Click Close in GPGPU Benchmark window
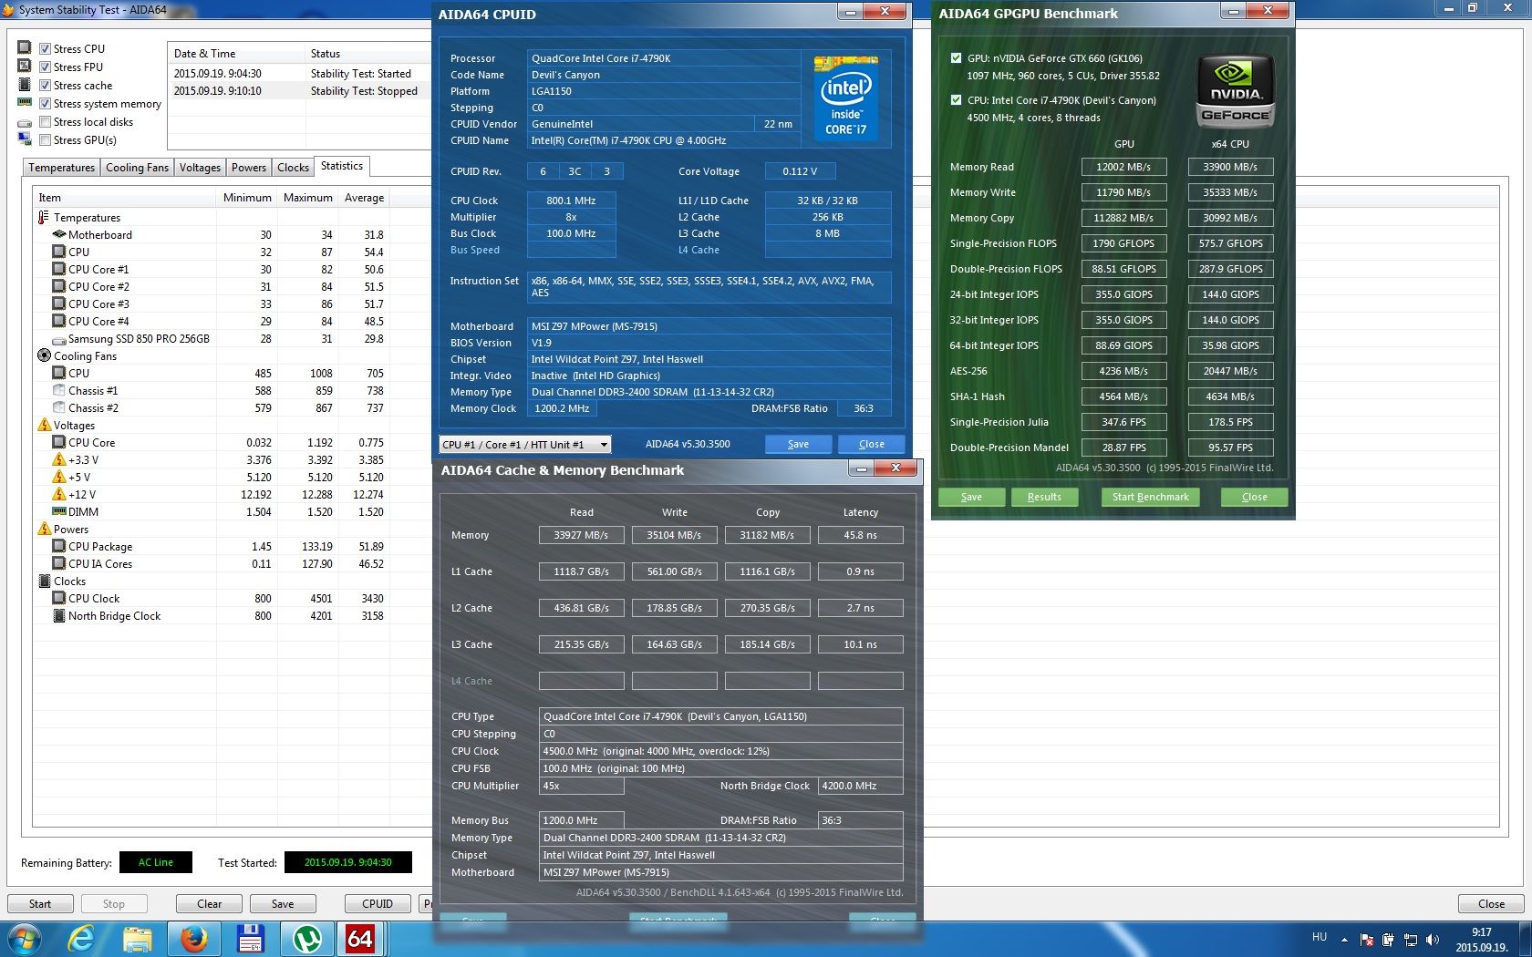1532x957 pixels. 1254,497
